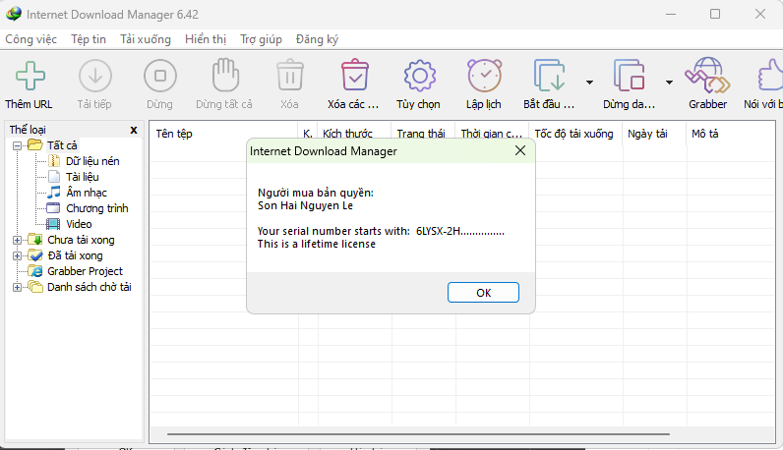Open Tùy chọn gear settings
The width and height of the screenshot is (783, 450).
pyautogui.click(x=419, y=76)
